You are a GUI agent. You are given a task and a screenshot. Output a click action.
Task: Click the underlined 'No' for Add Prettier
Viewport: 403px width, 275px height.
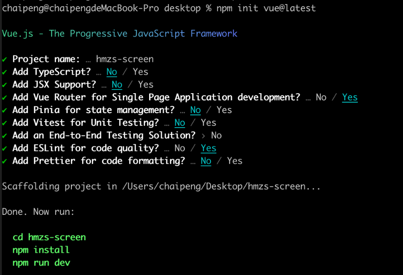[x=206, y=161]
